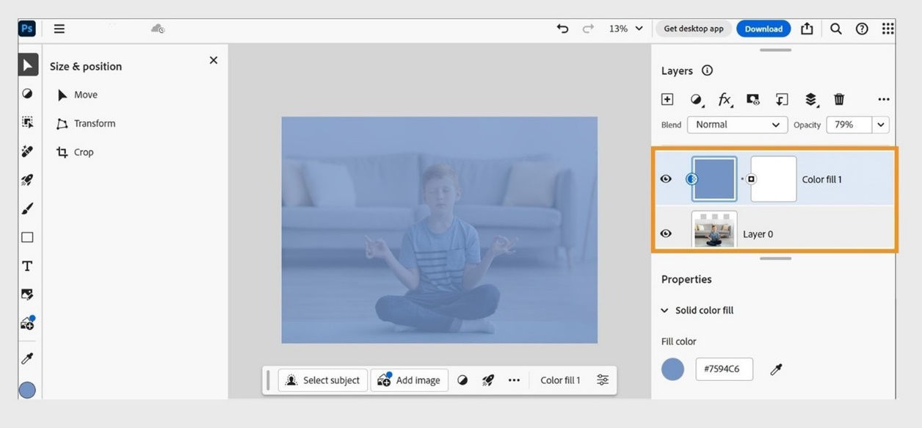Open the Fill color swatch
Screen dimensions: 922x428
(x=672, y=369)
